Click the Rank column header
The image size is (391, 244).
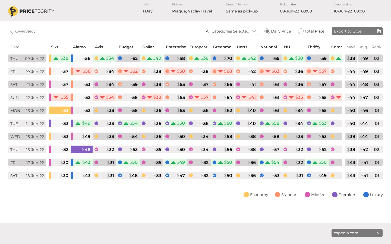[x=376, y=47]
